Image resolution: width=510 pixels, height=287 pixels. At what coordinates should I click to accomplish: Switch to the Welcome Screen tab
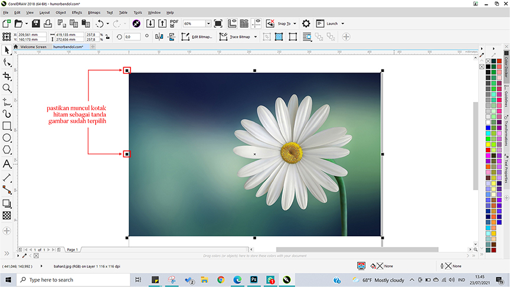(33, 47)
